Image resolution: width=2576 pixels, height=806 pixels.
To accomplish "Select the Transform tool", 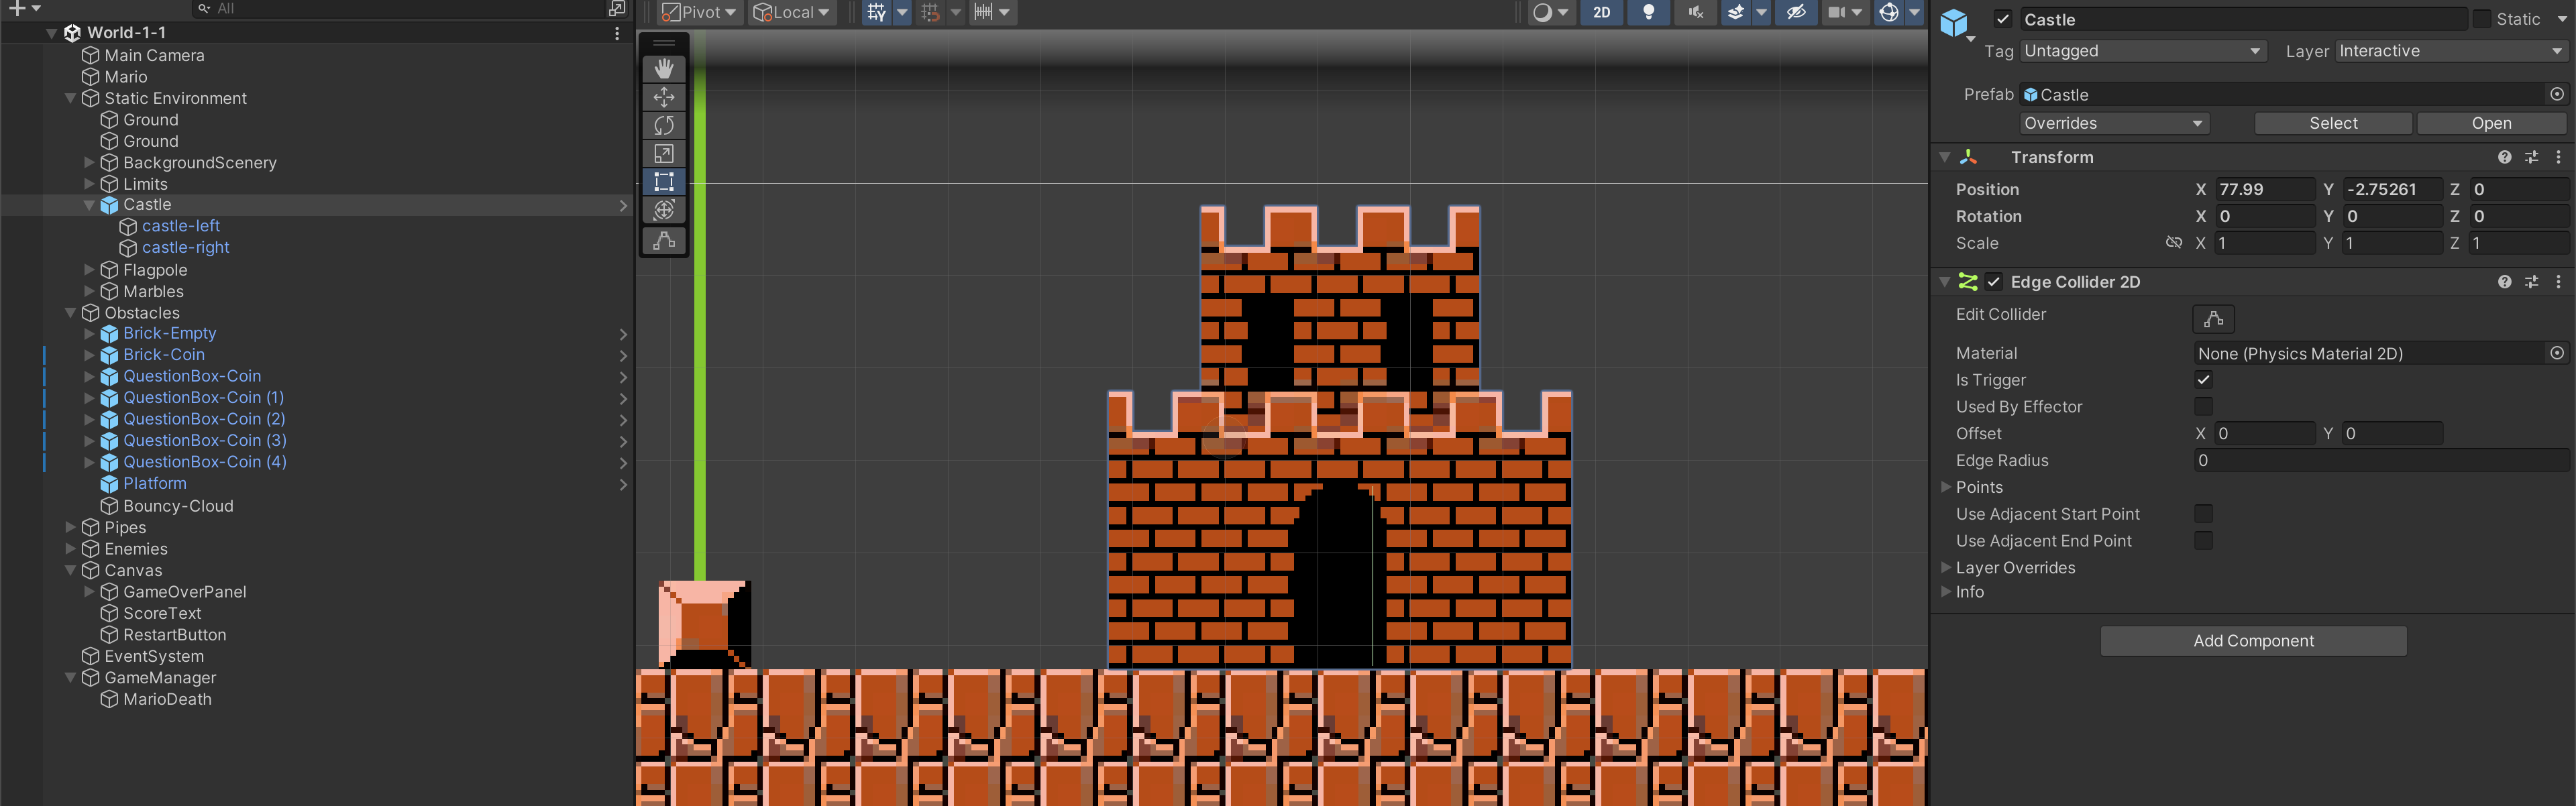I will point(664,209).
